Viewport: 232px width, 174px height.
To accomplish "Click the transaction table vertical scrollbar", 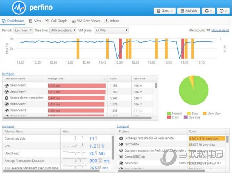I will pyautogui.click(x=156, y=86).
